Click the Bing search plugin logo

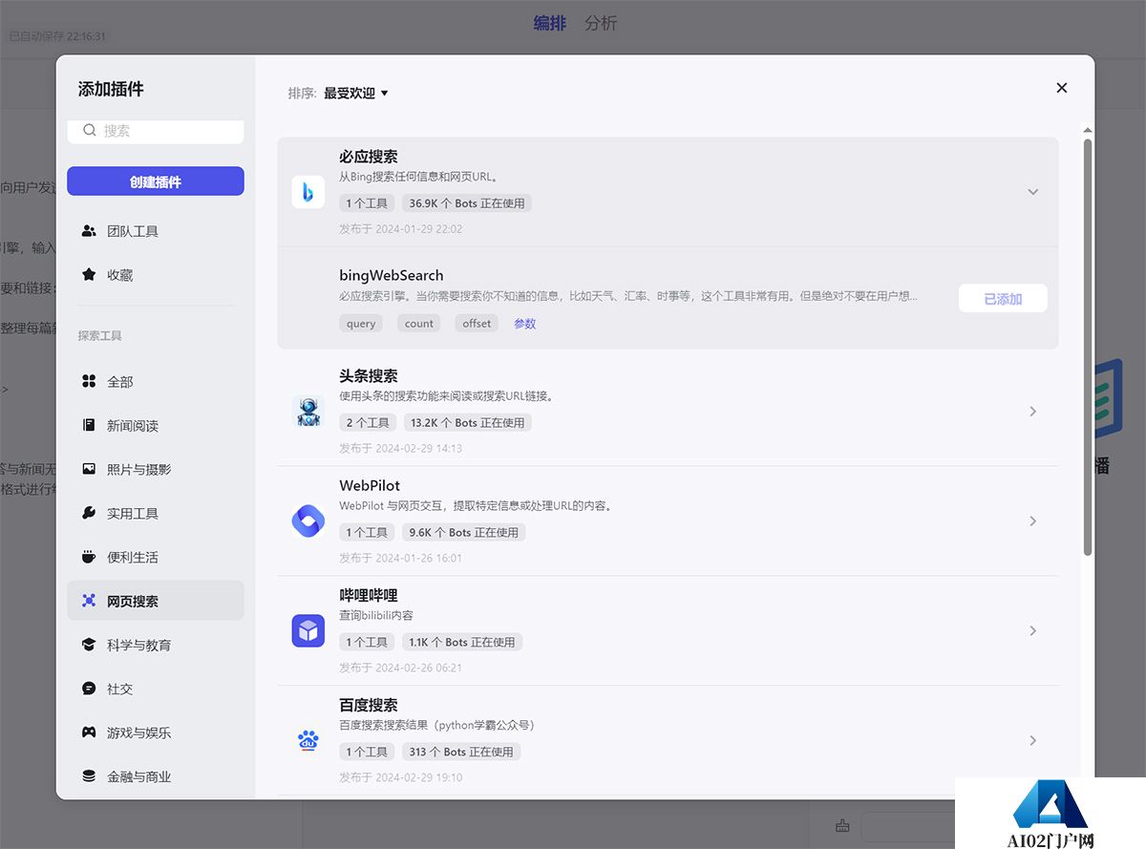pos(308,192)
